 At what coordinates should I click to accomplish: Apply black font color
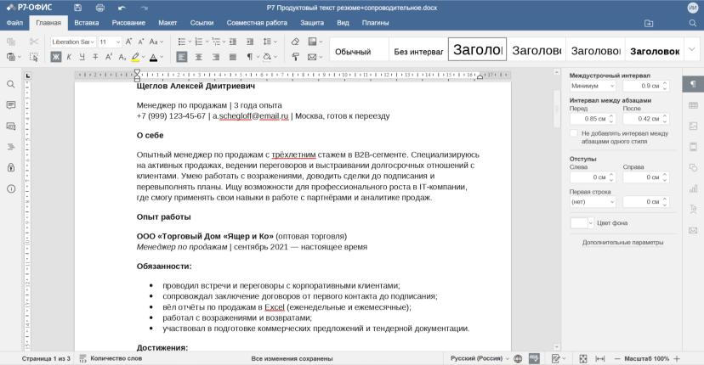click(x=154, y=57)
